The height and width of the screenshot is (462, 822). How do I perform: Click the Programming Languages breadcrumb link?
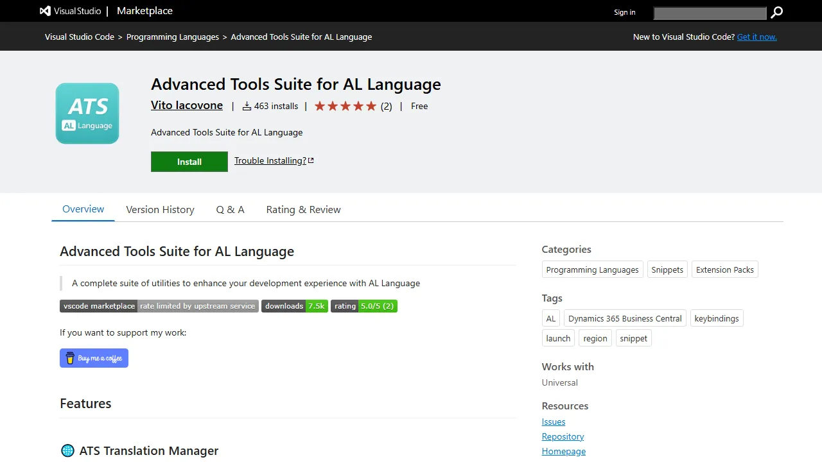click(x=172, y=37)
